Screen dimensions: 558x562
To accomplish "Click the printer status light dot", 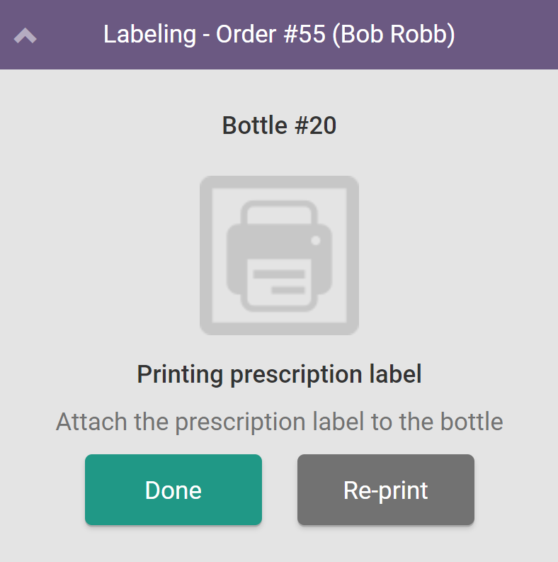I will tap(316, 240).
